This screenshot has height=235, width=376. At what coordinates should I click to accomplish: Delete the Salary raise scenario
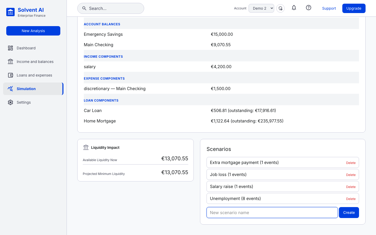351,187
